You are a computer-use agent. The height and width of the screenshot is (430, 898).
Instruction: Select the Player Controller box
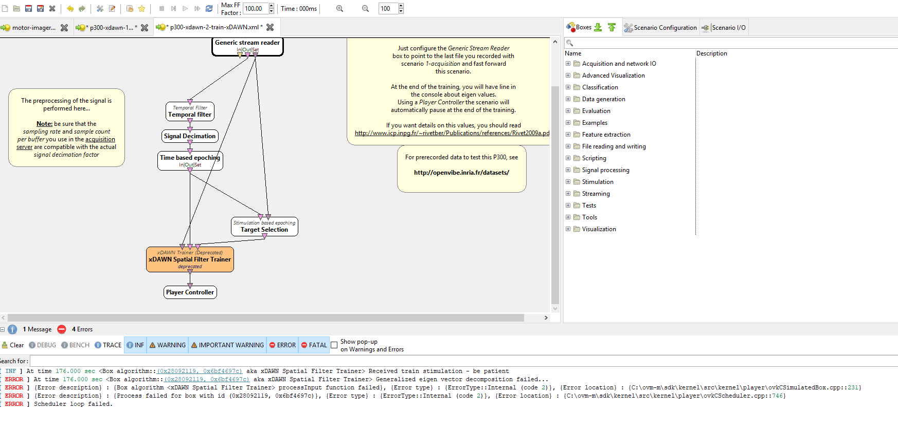pyautogui.click(x=190, y=292)
